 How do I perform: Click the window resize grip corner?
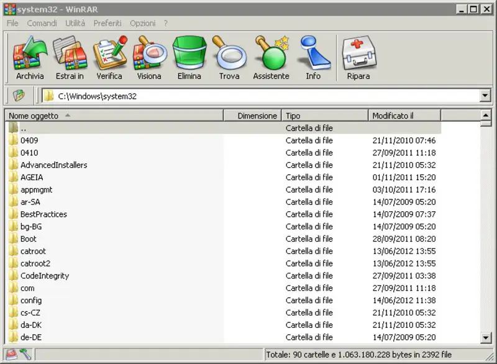pos(489,357)
